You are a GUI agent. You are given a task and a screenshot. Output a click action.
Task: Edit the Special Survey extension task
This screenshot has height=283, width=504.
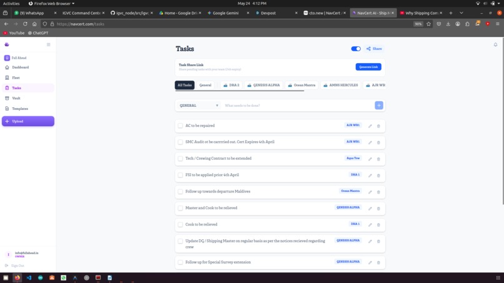370,262
